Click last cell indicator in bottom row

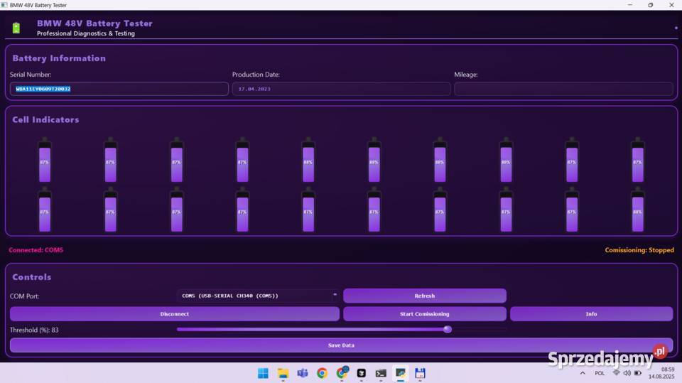637,210
